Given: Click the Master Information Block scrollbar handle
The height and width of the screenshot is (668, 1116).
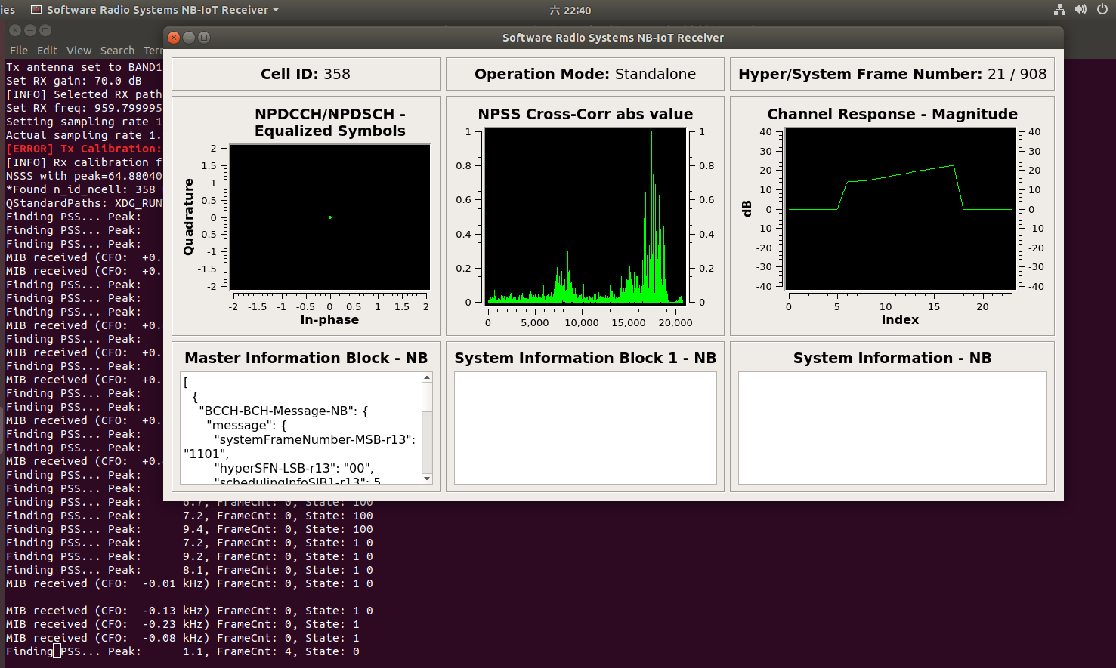Looking at the screenshot, I should pos(427,397).
